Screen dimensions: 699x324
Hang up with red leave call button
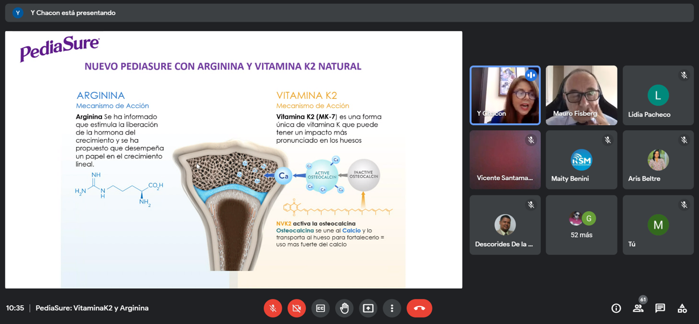pyautogui.click(x=420, y=308)
